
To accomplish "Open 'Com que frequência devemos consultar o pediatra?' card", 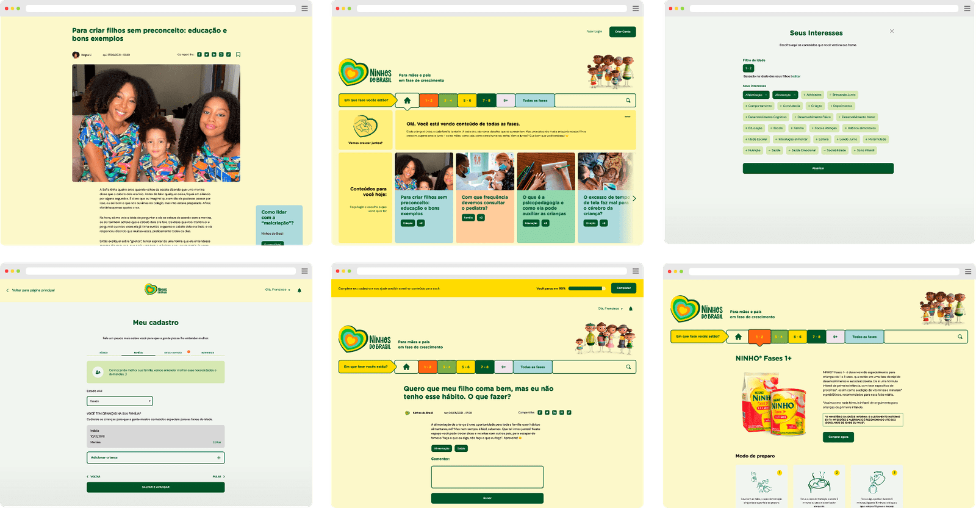I will click(x=485, y=198).
